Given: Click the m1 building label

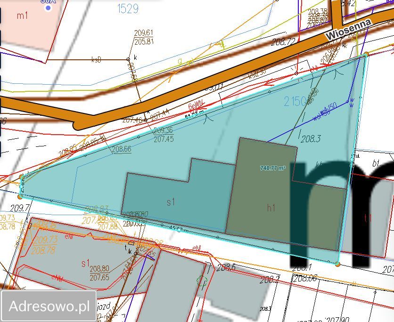Looking at the screenshot, I should pyautogui.click(x=22, y=16).
